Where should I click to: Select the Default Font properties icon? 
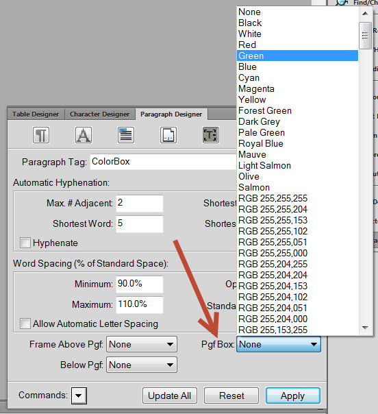(x=84, y=135)
